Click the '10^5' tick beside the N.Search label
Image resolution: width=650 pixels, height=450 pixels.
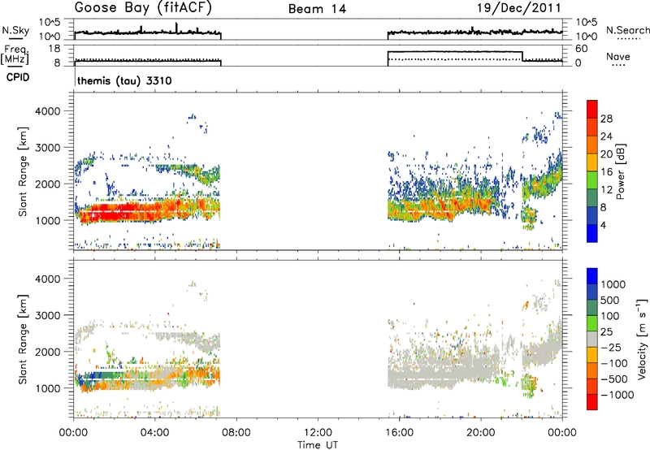pos(587,22)
